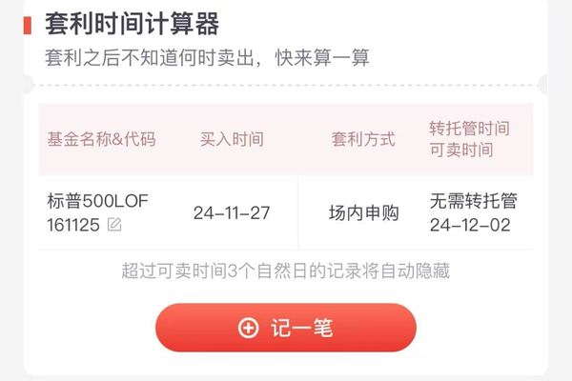This screenshot has width=572, height=381.
Task: Tap the 记一笔 text on the red button
Action: (301, 328)
